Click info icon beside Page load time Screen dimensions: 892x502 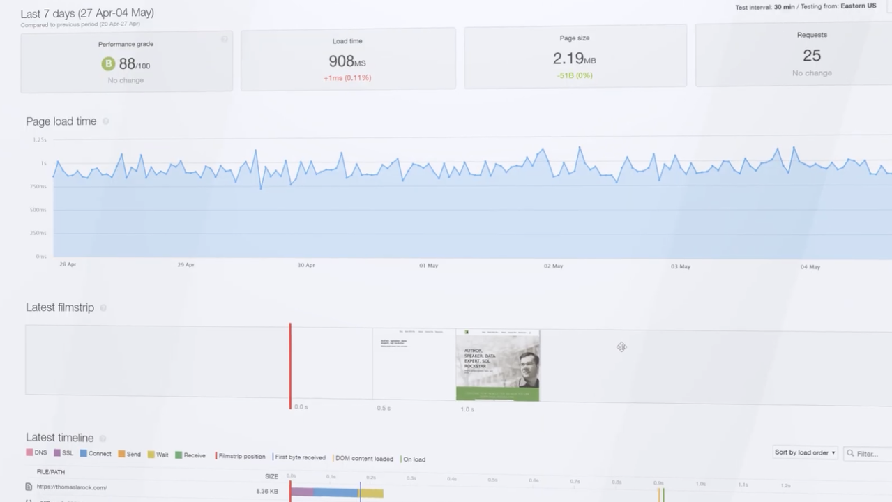106,121
